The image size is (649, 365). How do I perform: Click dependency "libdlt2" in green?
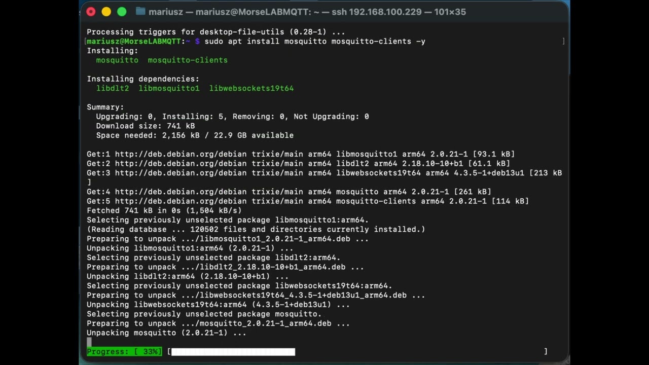pyautogui.click(x=113, y=88)
